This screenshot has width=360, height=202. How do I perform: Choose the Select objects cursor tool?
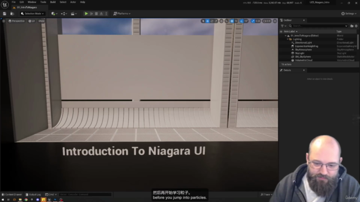[203, 21]
